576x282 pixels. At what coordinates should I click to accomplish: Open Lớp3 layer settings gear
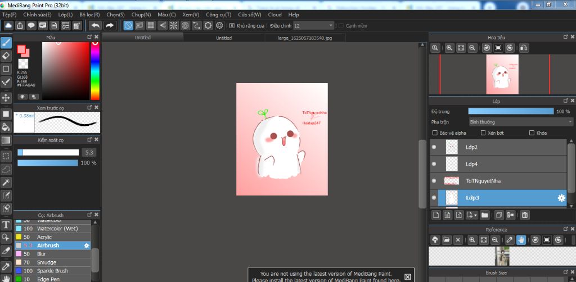tap(561, 198)
